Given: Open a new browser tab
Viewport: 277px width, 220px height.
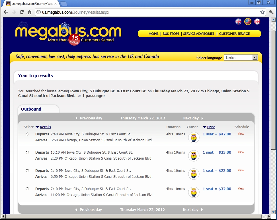Looking at the screenshot, I should click(63, 4).
